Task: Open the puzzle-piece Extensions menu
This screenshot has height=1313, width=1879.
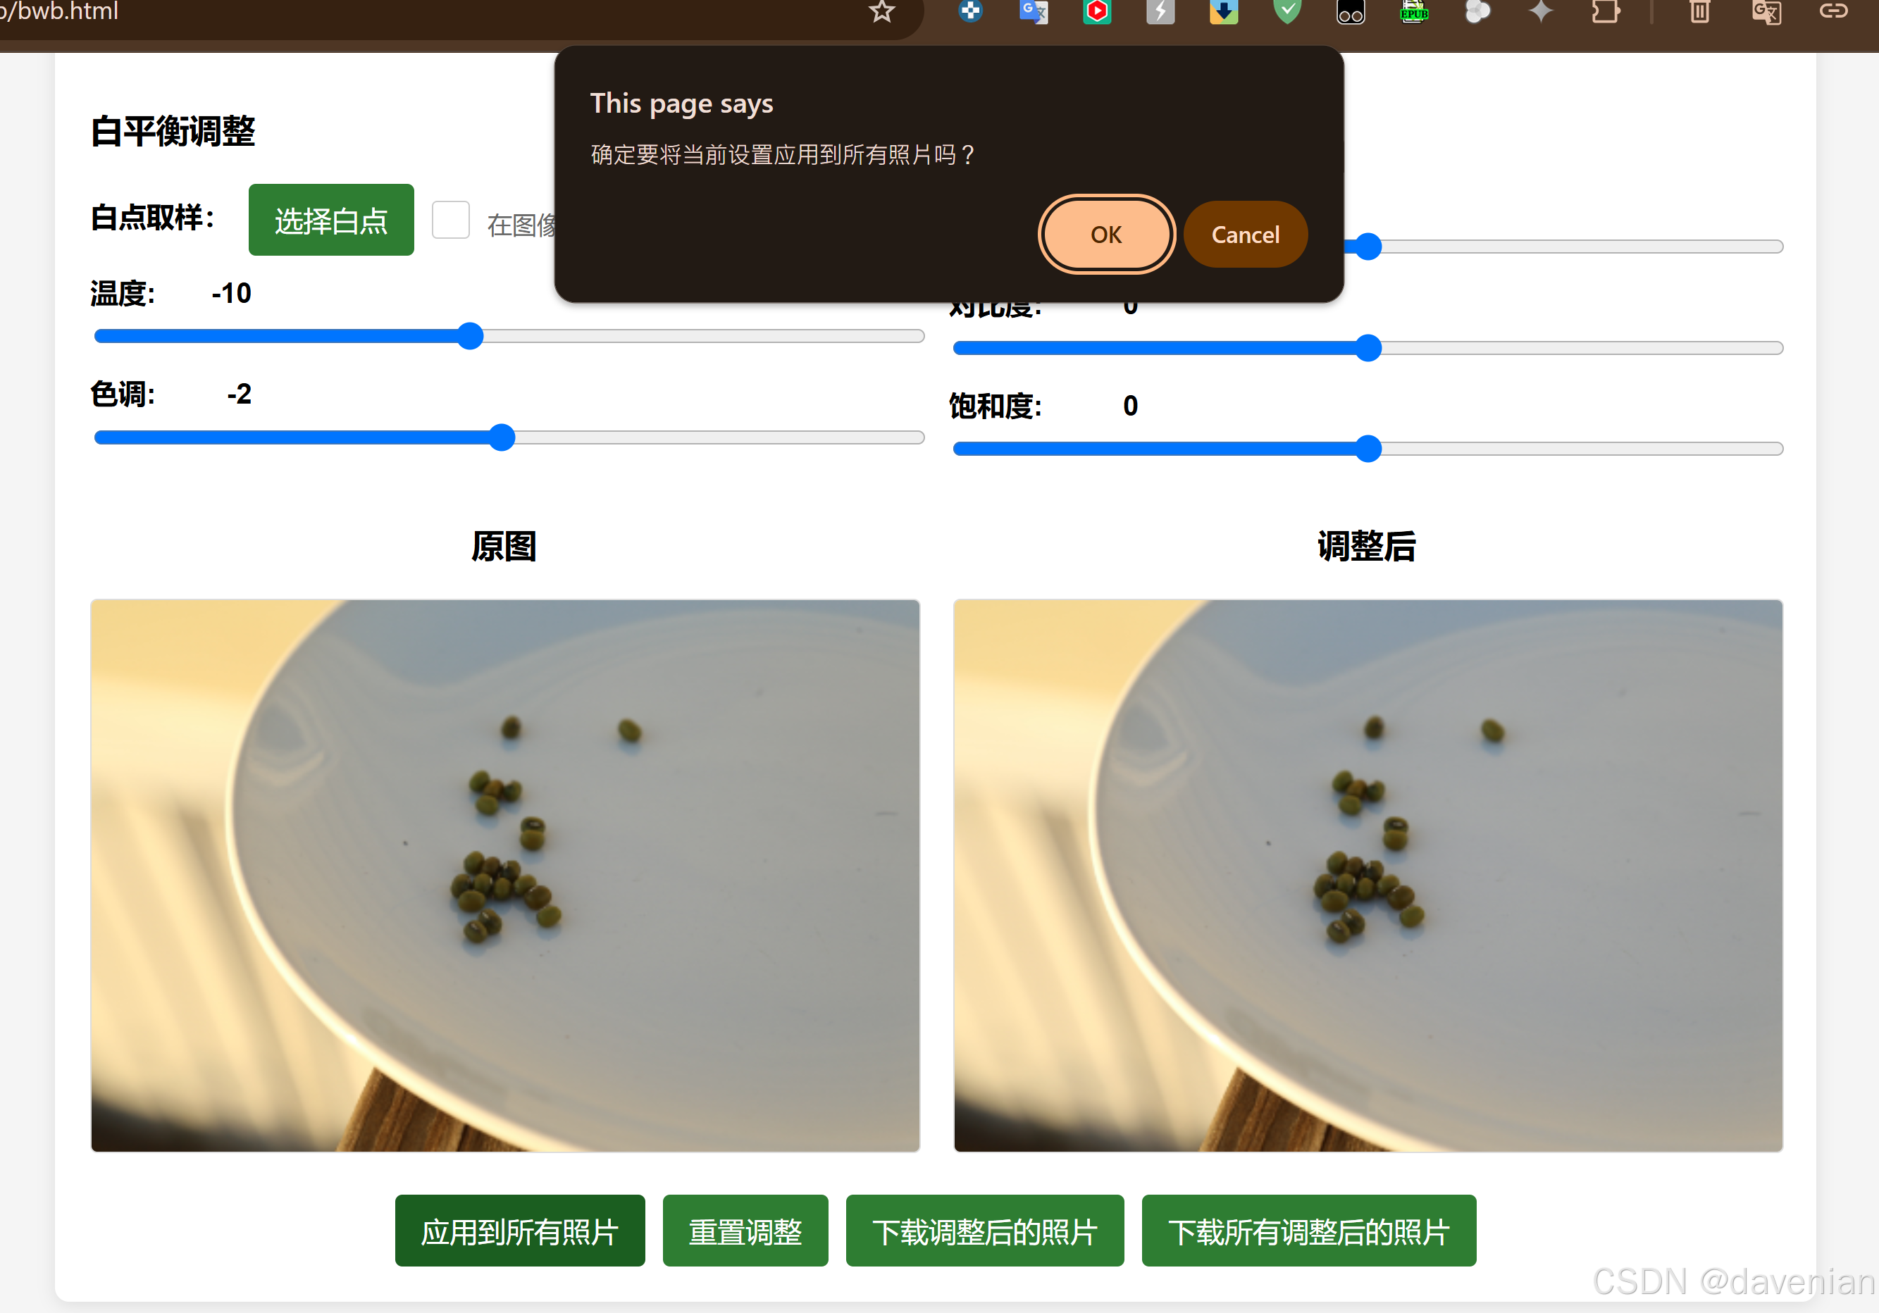Action: 1605,11
